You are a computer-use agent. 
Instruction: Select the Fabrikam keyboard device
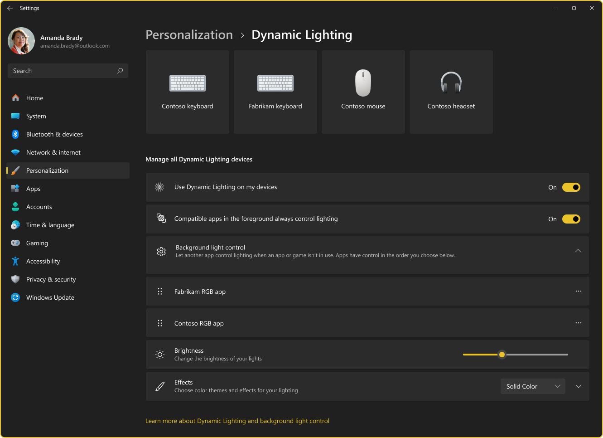click(x=275, y=92)
